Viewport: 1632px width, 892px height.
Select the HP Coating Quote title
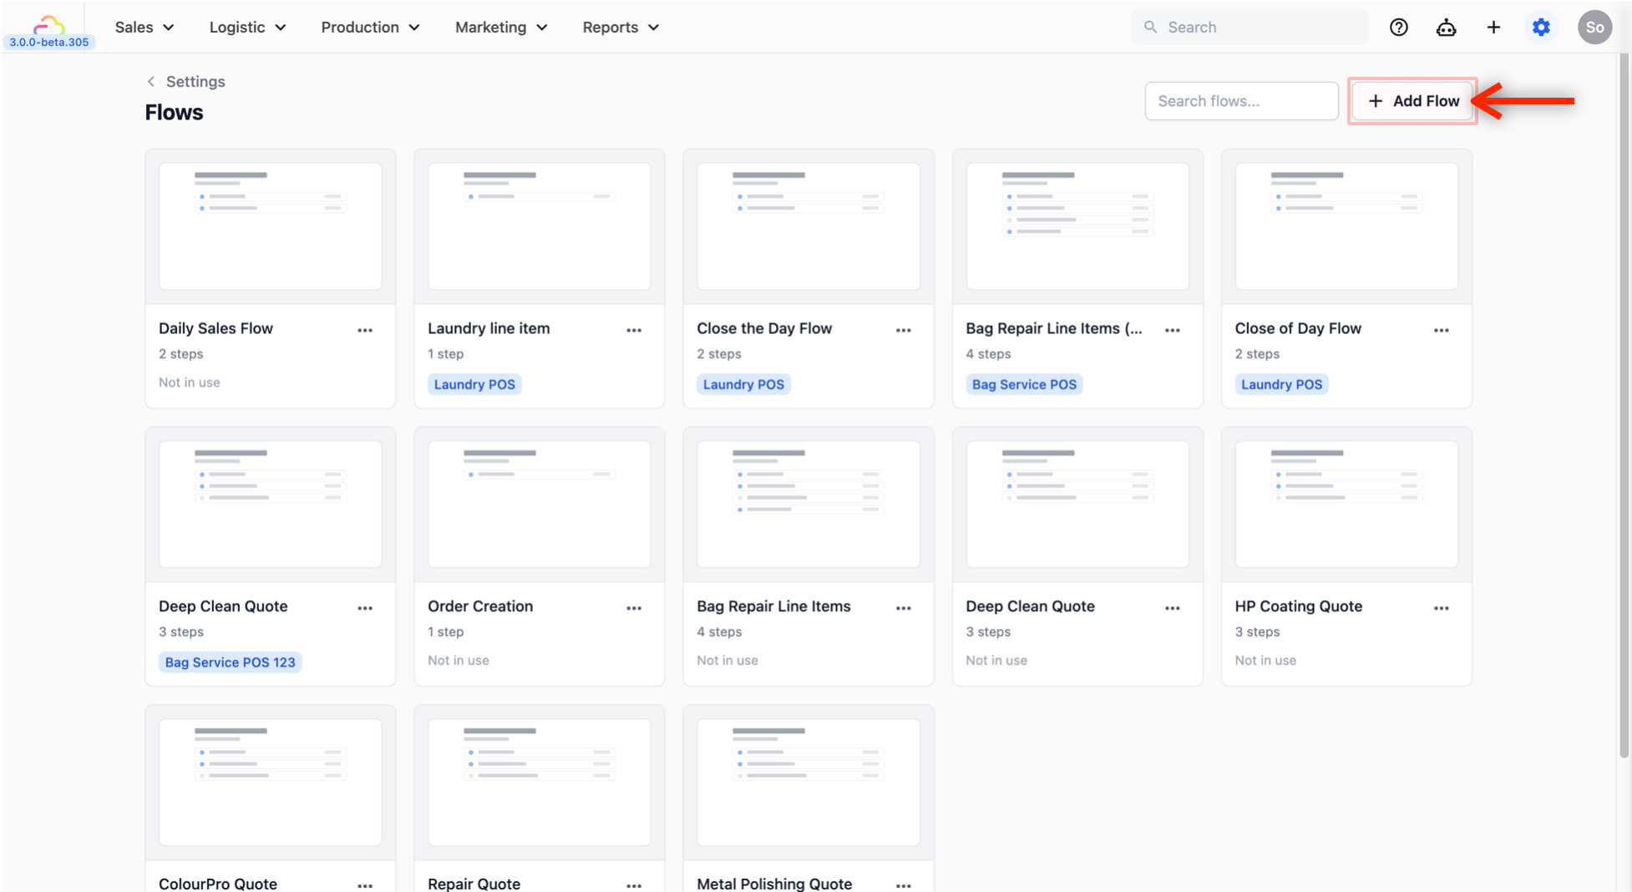coord(1299,606)
